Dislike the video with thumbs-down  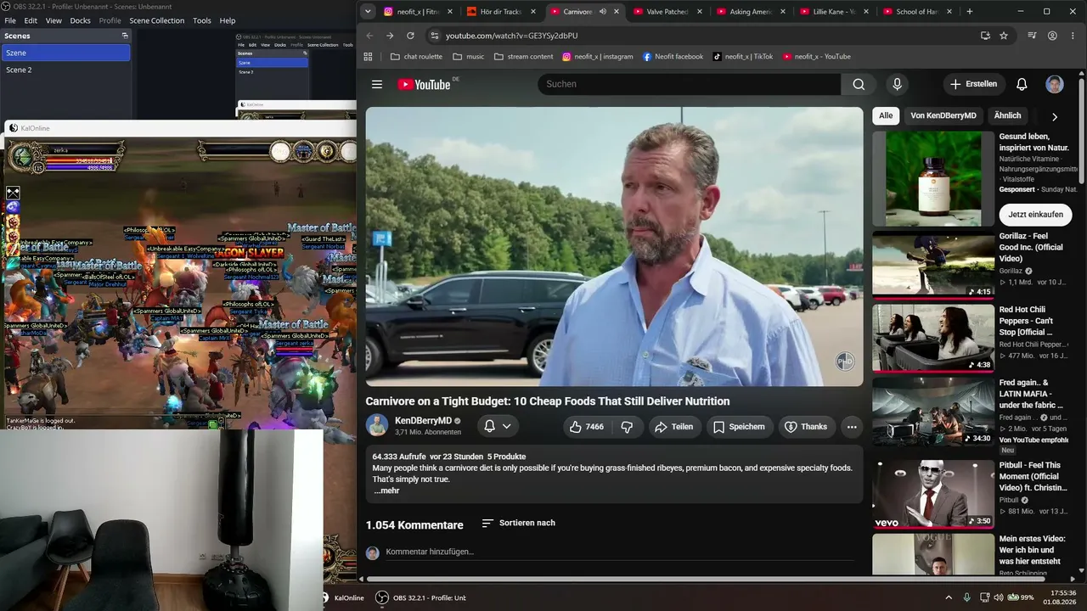coord(628,427)
